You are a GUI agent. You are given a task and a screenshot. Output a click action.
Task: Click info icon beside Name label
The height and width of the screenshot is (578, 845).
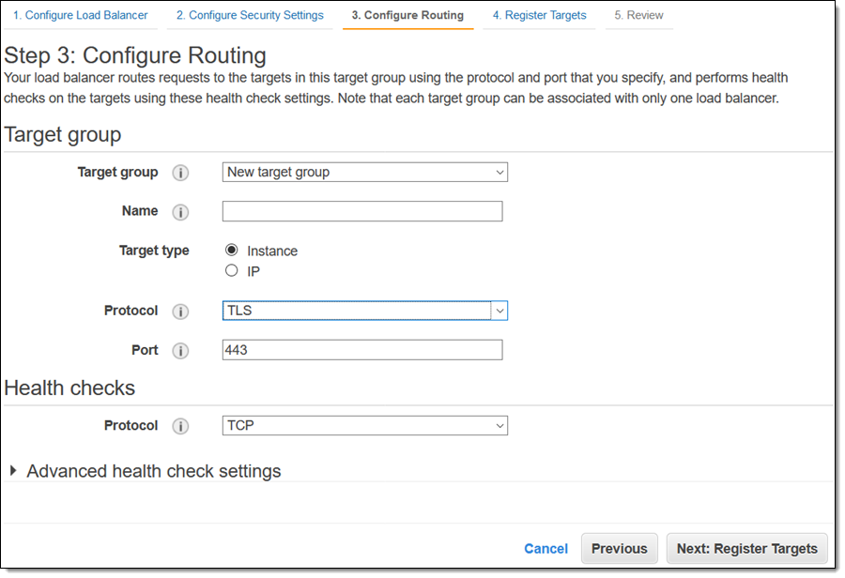point(180,212)
